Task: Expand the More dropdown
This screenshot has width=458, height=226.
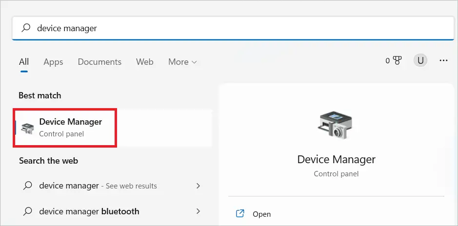Action: [182, 62]
